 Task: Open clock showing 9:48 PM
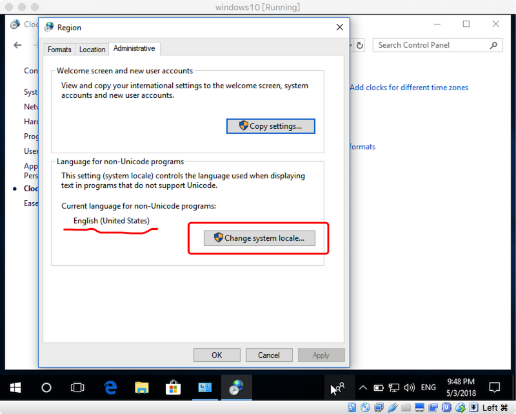[461, 388]
